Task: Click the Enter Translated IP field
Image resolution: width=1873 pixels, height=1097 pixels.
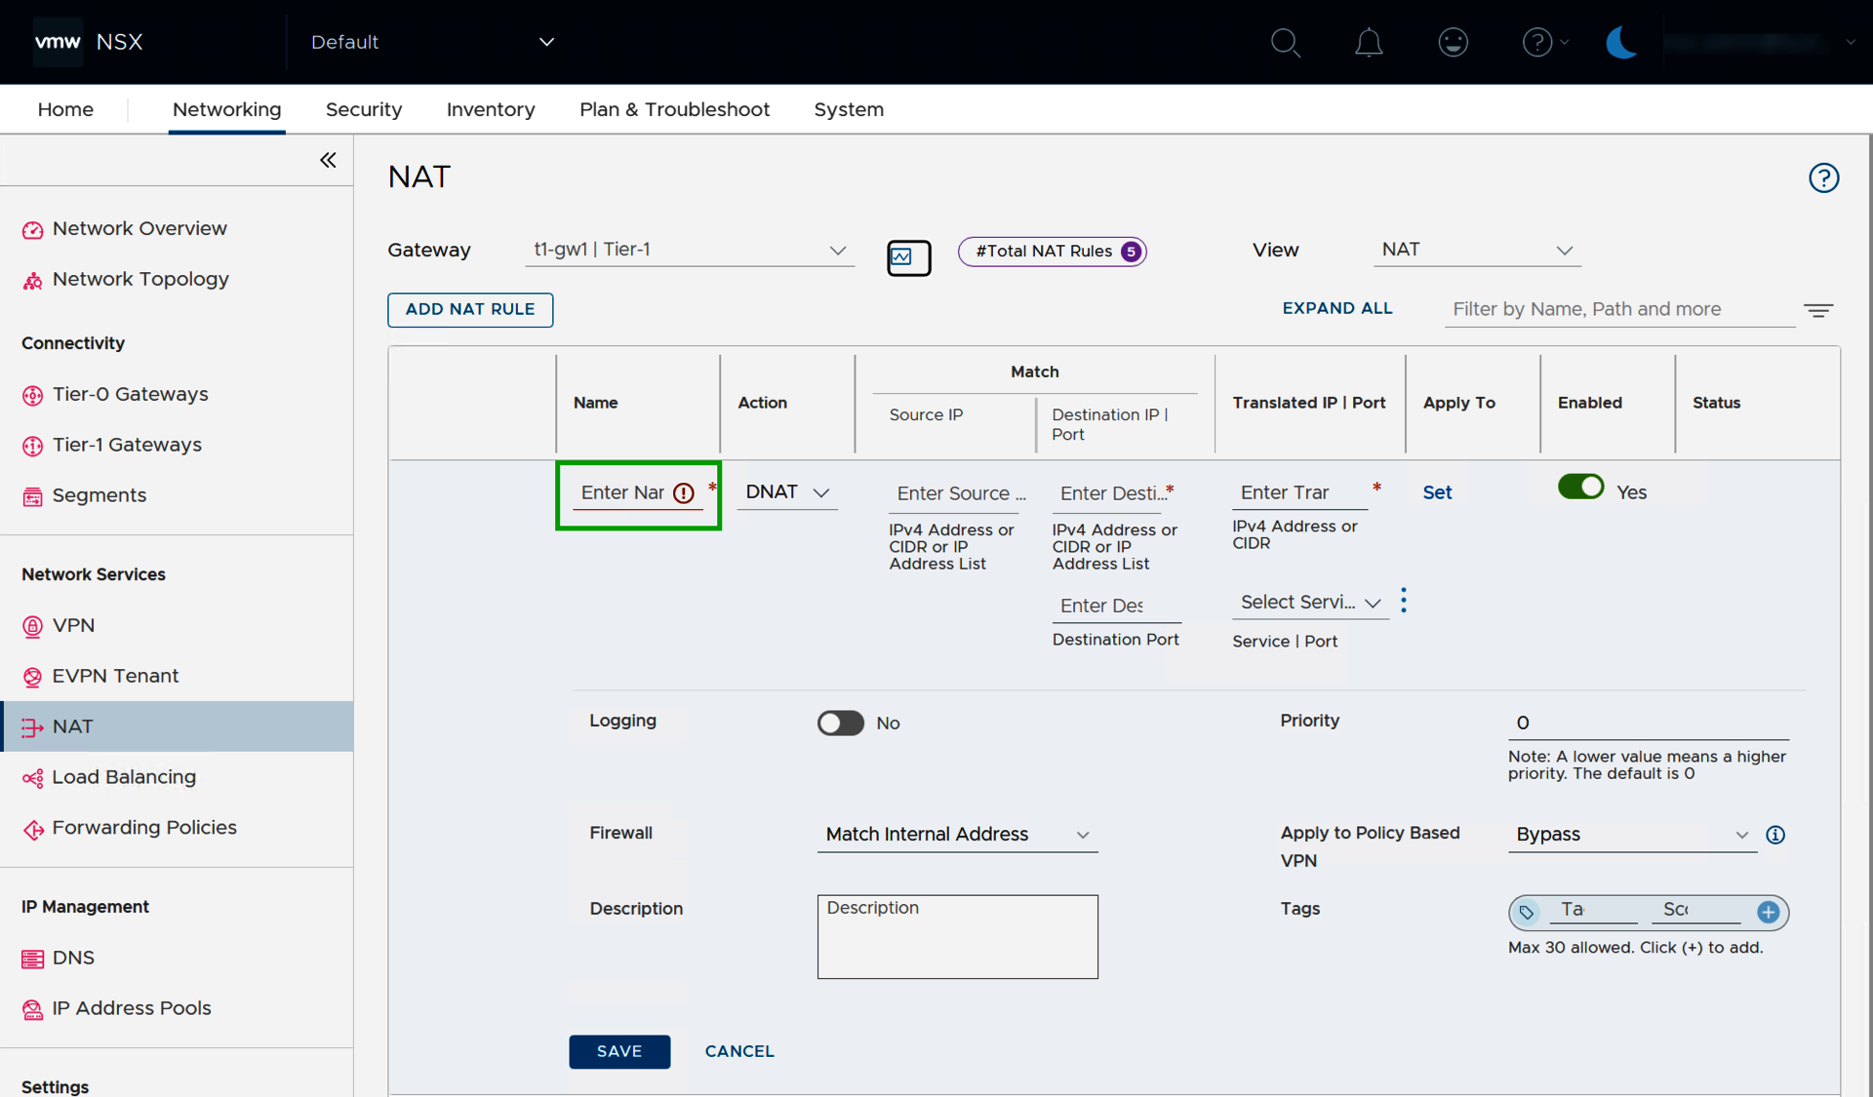Action: pos(1298,492)
